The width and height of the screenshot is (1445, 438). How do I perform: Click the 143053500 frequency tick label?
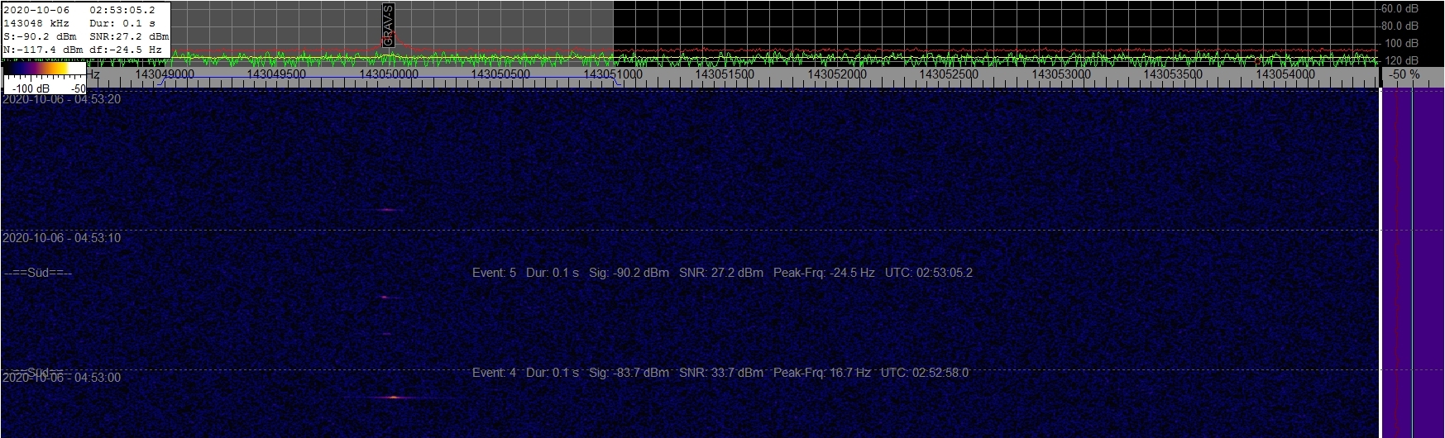click(1173, 74)
